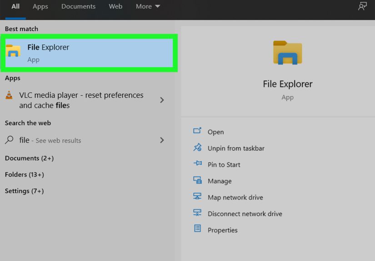Click the File Explorer folder icon in results
This screenshot has width=375, height=261.
[x=13, y=51]
